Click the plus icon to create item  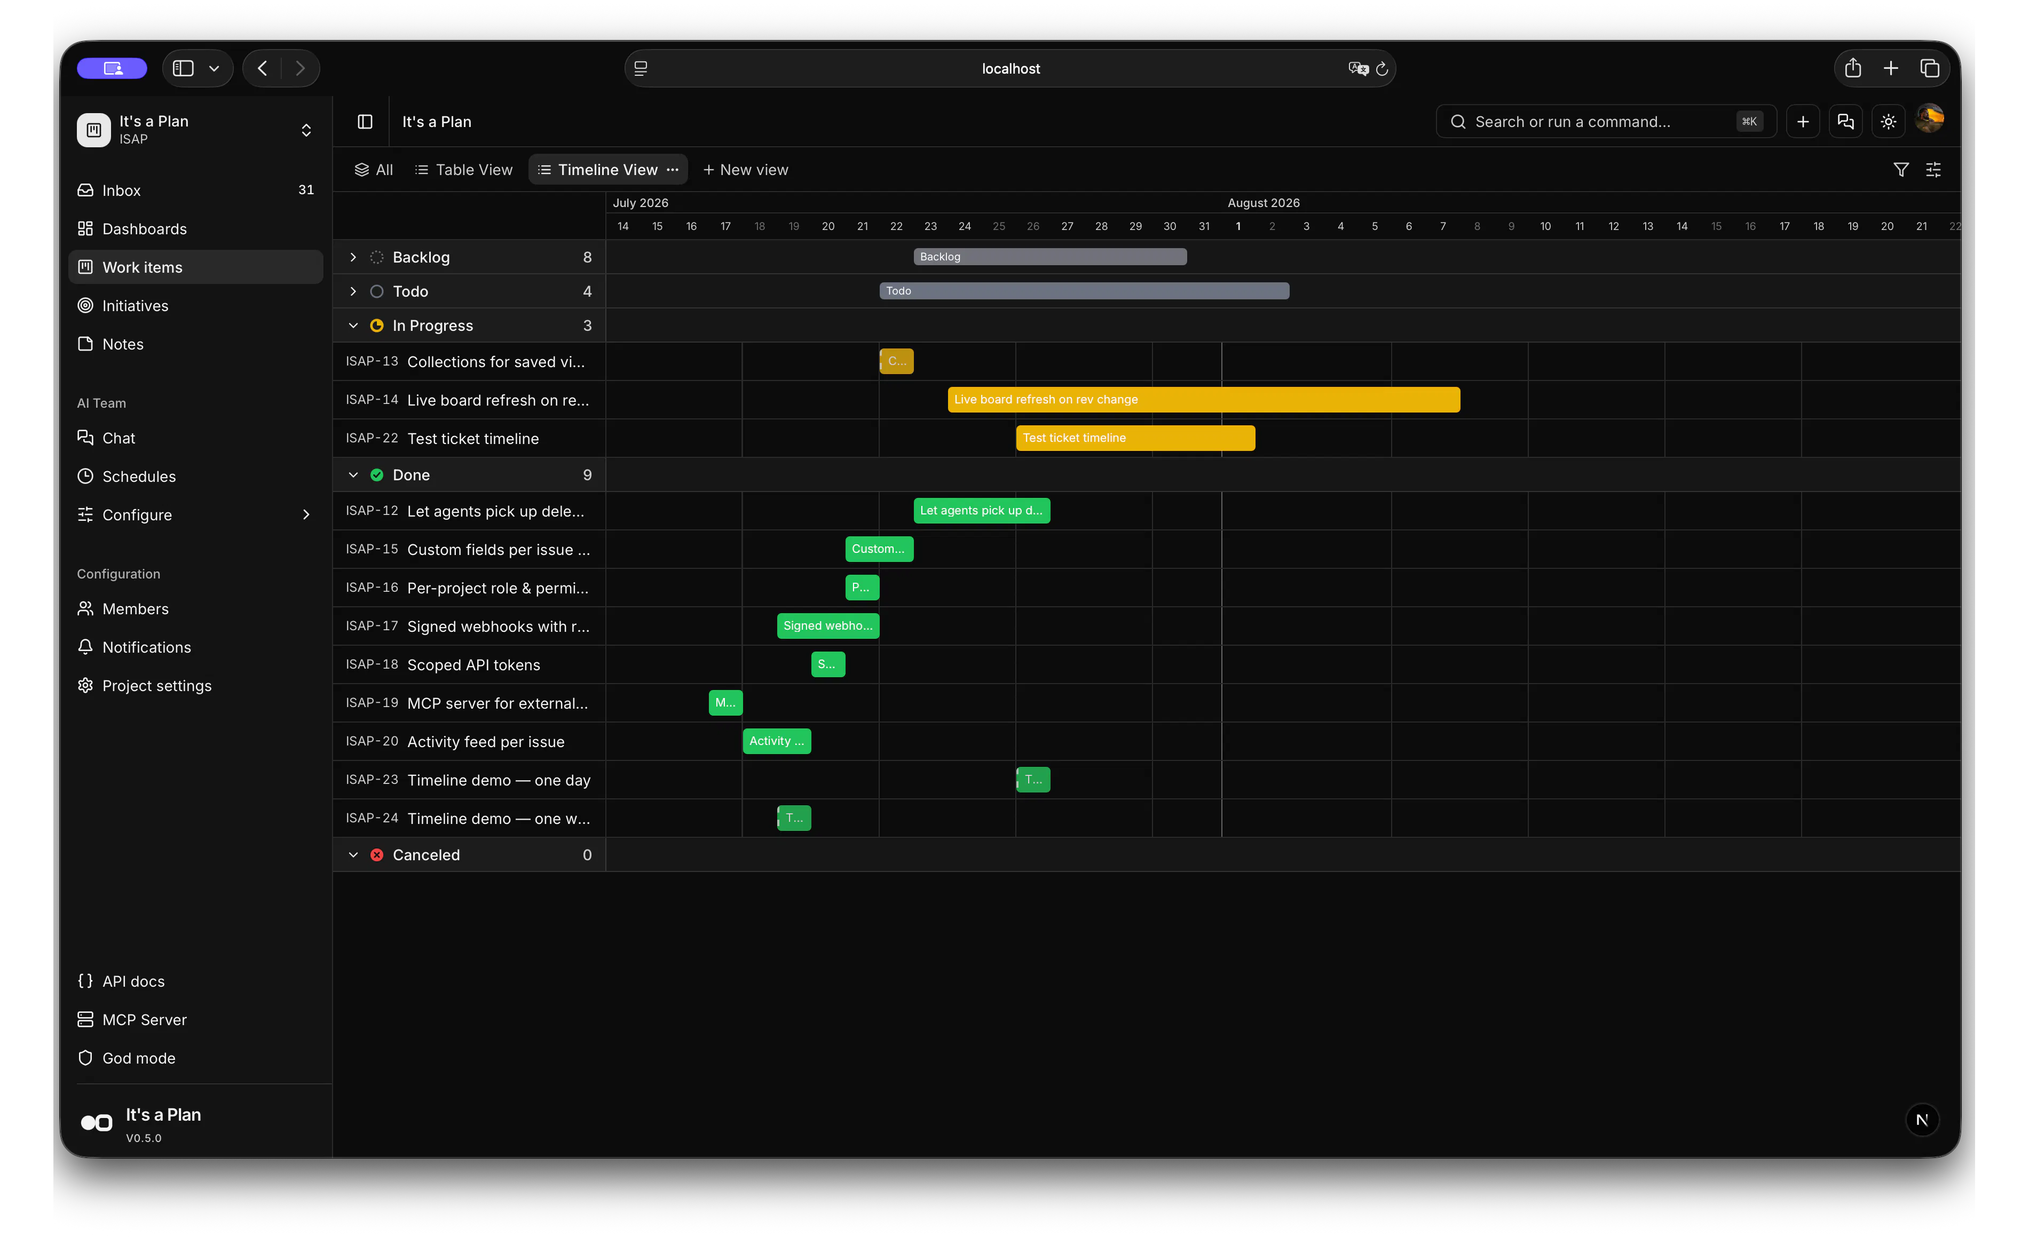coord(1803,121)
